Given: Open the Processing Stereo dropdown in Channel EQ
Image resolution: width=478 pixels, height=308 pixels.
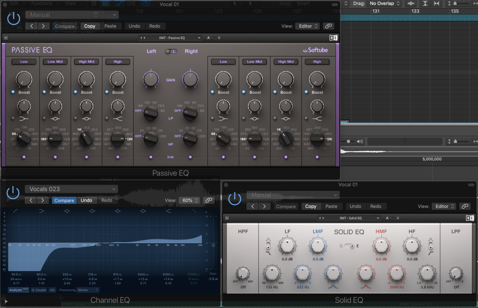Looking at the screenshot, I should (86, 290).
